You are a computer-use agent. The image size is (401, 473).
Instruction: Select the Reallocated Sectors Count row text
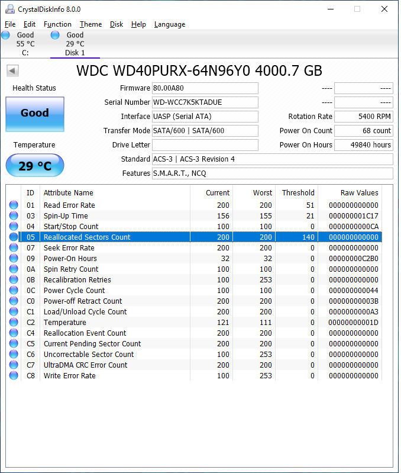87,237
